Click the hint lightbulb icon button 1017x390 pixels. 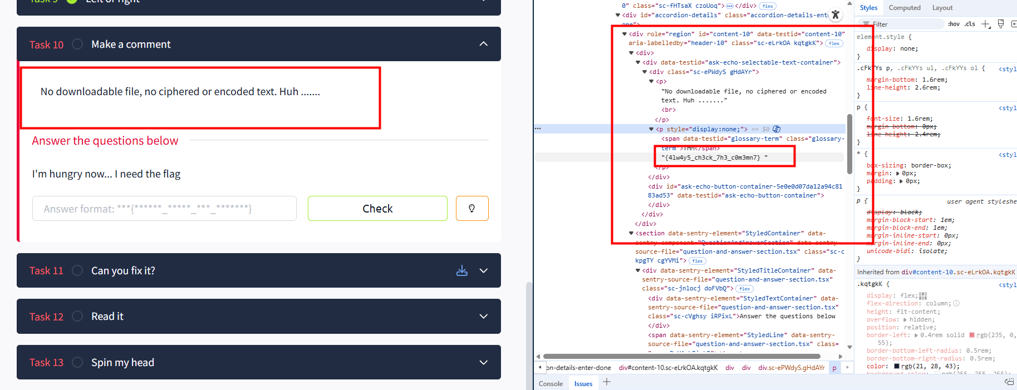tap(471, 209)
